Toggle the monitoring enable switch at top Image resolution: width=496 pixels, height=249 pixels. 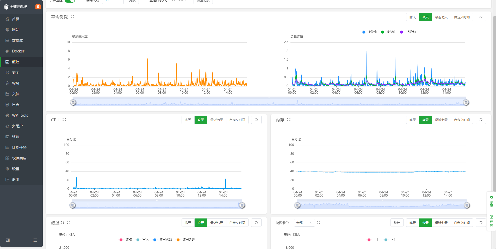tap(70, 1)
